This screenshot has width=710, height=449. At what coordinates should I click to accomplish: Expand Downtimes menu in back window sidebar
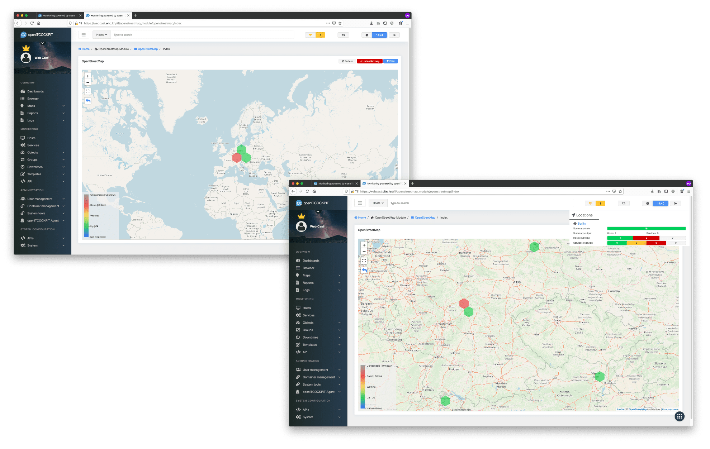[43, 167]
